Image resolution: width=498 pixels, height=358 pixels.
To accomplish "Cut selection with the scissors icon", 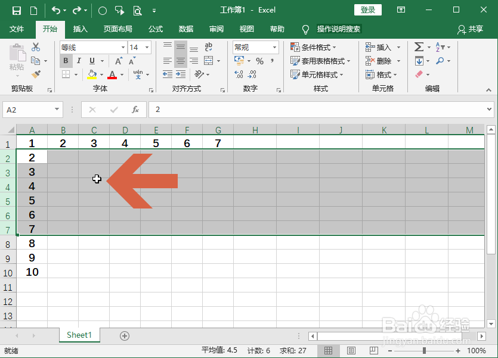I will (36, 47).
